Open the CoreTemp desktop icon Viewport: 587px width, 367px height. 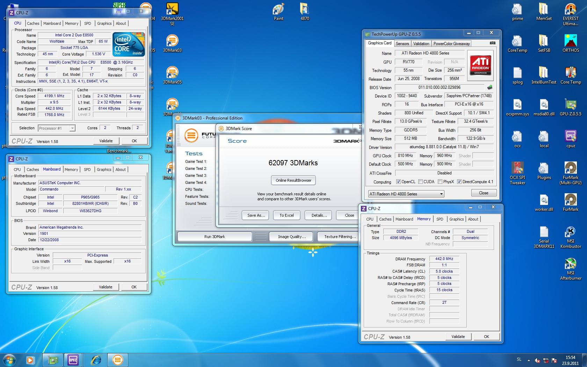517,44
